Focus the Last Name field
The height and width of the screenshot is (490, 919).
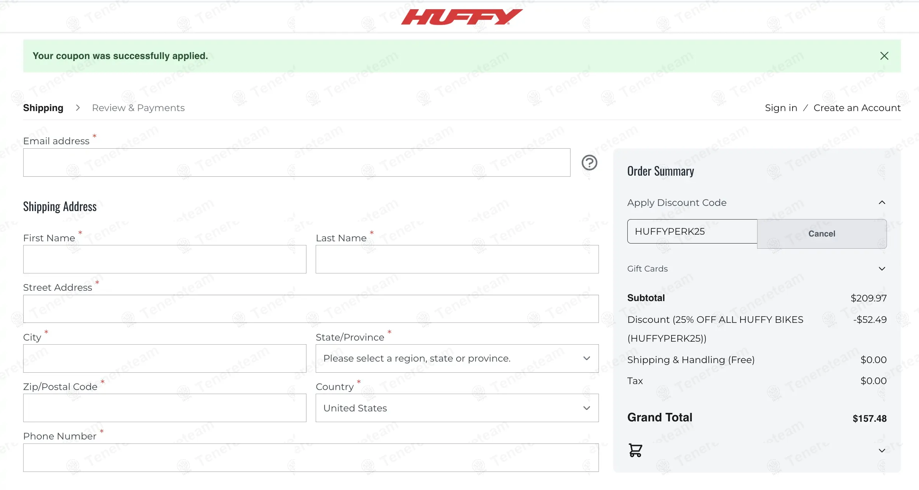pyautogui.click(x=457, y=259)
